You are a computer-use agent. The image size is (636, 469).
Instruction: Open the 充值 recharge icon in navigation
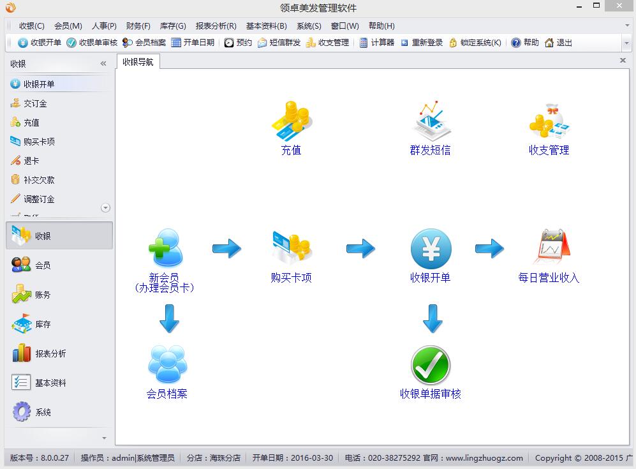[291, 121]
